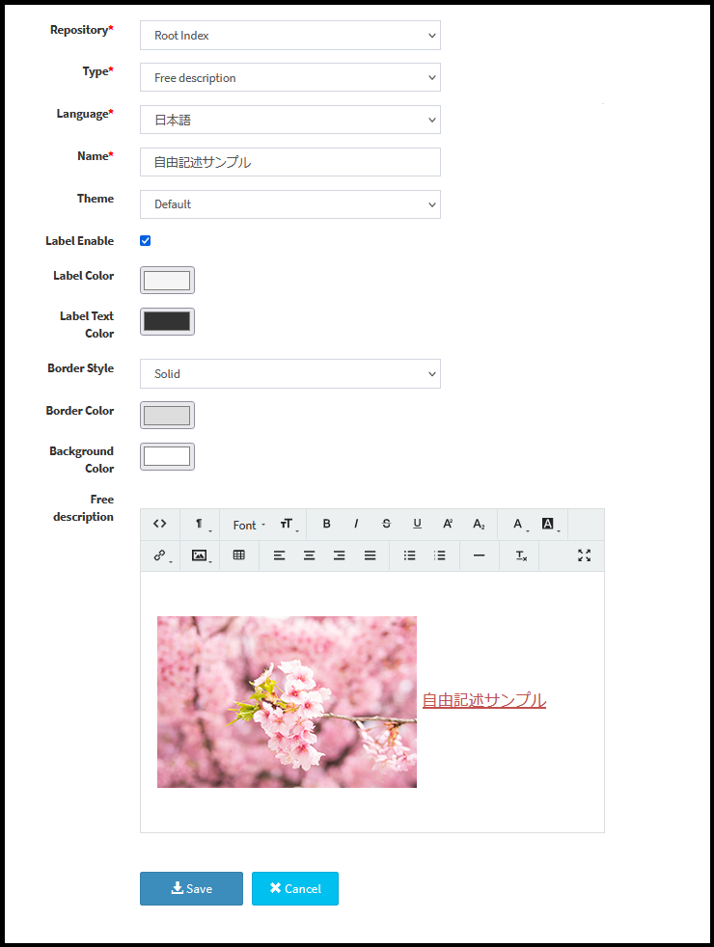714x947 pixels.
Task: Expand editor to fullscreen mode
Action: click(584, 555)
